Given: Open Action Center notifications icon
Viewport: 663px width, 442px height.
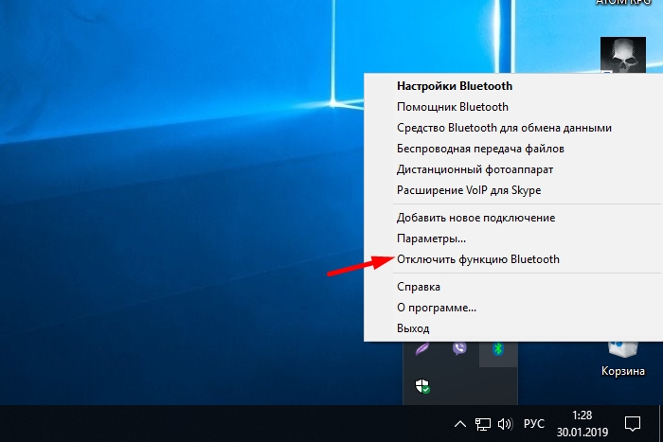Looking at the screenshot, I should [x=633, y=424].
